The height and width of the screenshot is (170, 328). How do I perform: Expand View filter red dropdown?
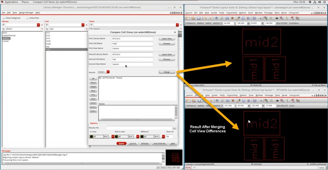(x=177, y=25)
